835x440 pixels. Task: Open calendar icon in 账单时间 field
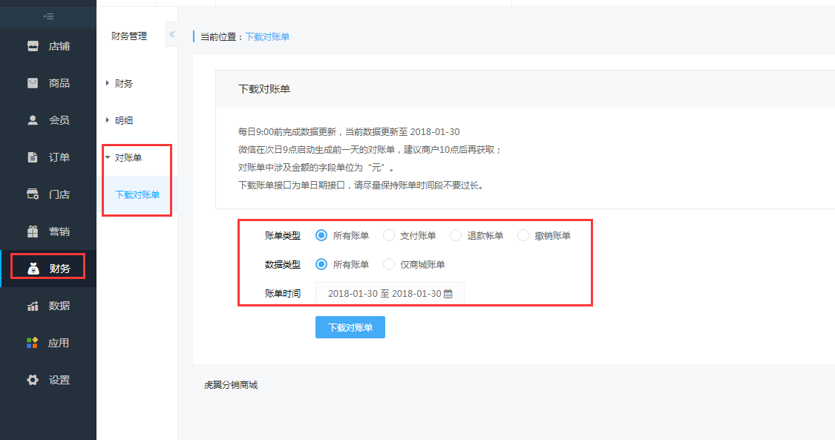click(x=448, y=294)
